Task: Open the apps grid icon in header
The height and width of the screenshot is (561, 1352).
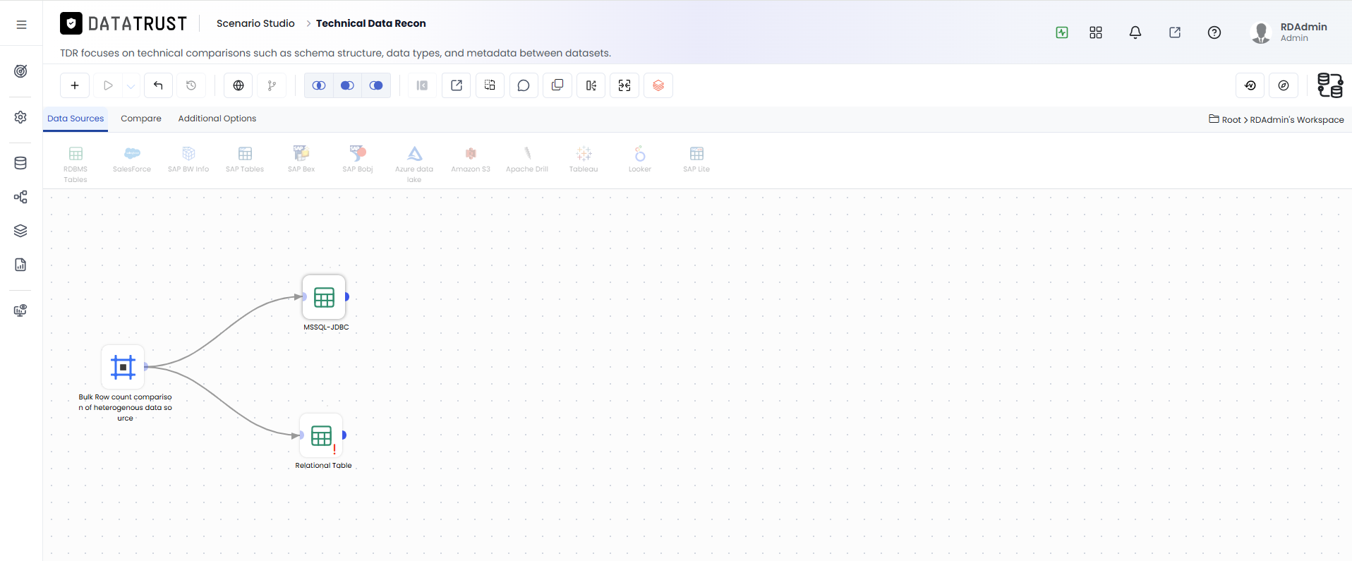Action: point(1096,32)
